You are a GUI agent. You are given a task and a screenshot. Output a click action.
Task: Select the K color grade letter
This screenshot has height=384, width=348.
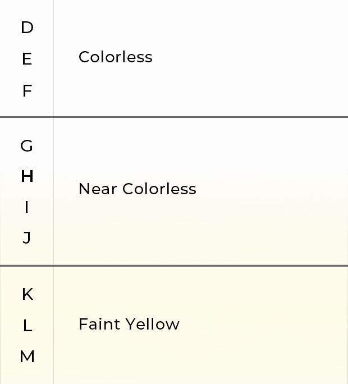(28, 294)
